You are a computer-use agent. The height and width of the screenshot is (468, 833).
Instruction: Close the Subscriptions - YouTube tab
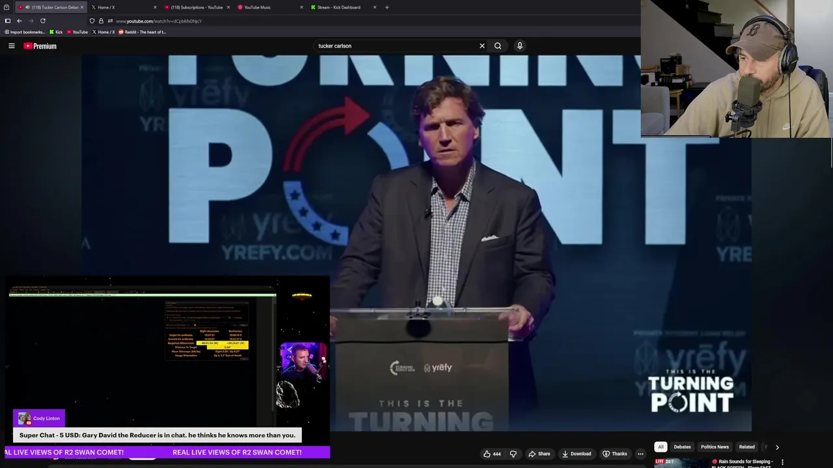pos(228,7)
